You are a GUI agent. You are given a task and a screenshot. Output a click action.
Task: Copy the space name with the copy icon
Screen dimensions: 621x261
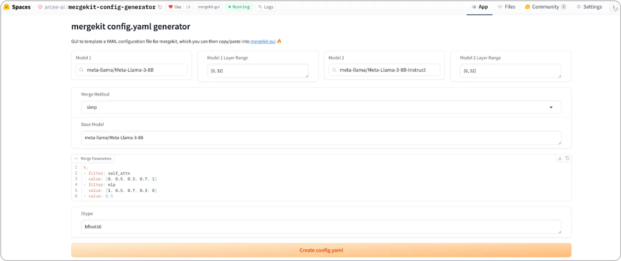(160, 7)
